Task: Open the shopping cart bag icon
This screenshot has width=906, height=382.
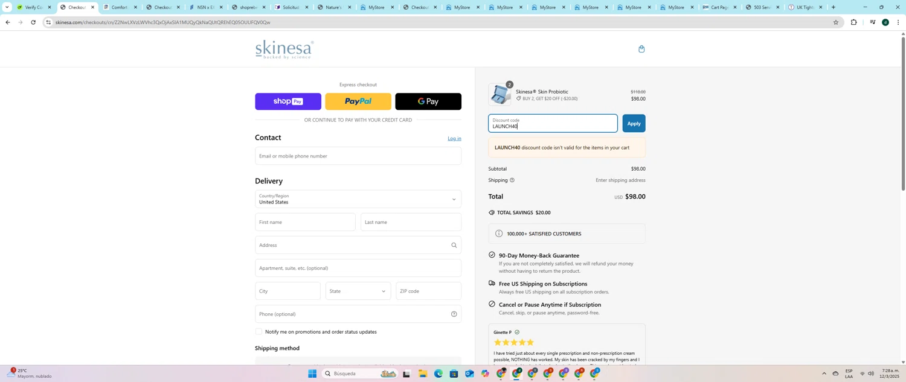Action: click(641, 49)
